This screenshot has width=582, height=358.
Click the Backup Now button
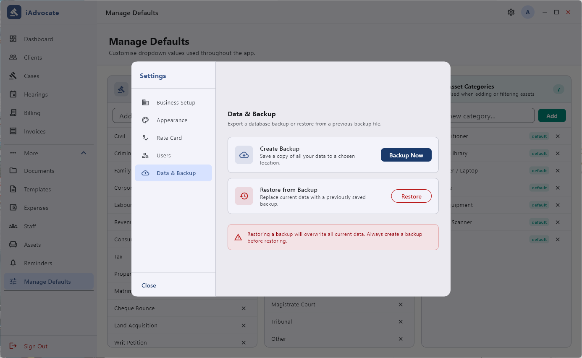406,155
